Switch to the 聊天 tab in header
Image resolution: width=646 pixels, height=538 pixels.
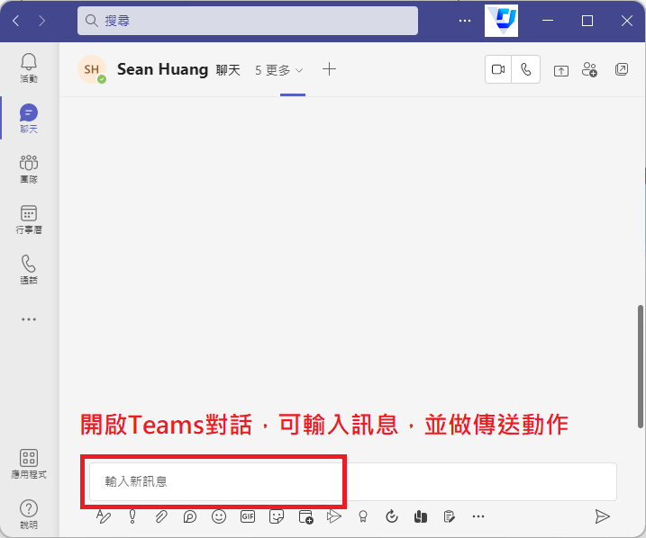tap(228, 69)
